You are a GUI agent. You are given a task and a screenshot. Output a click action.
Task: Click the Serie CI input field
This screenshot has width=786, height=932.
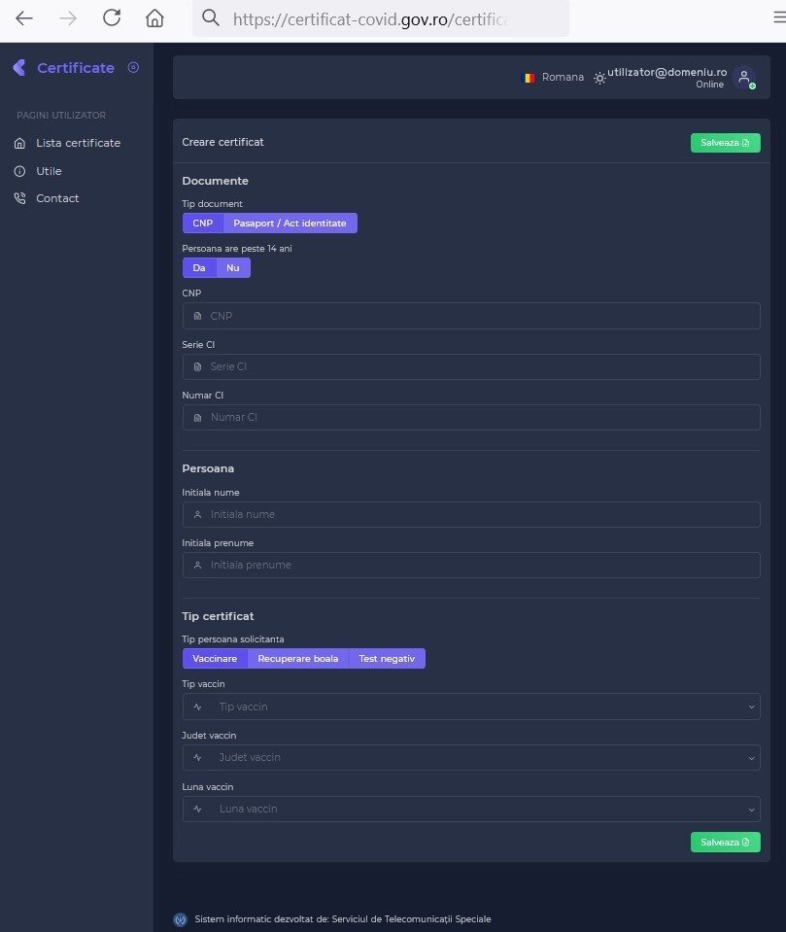(x=471, y=366)
